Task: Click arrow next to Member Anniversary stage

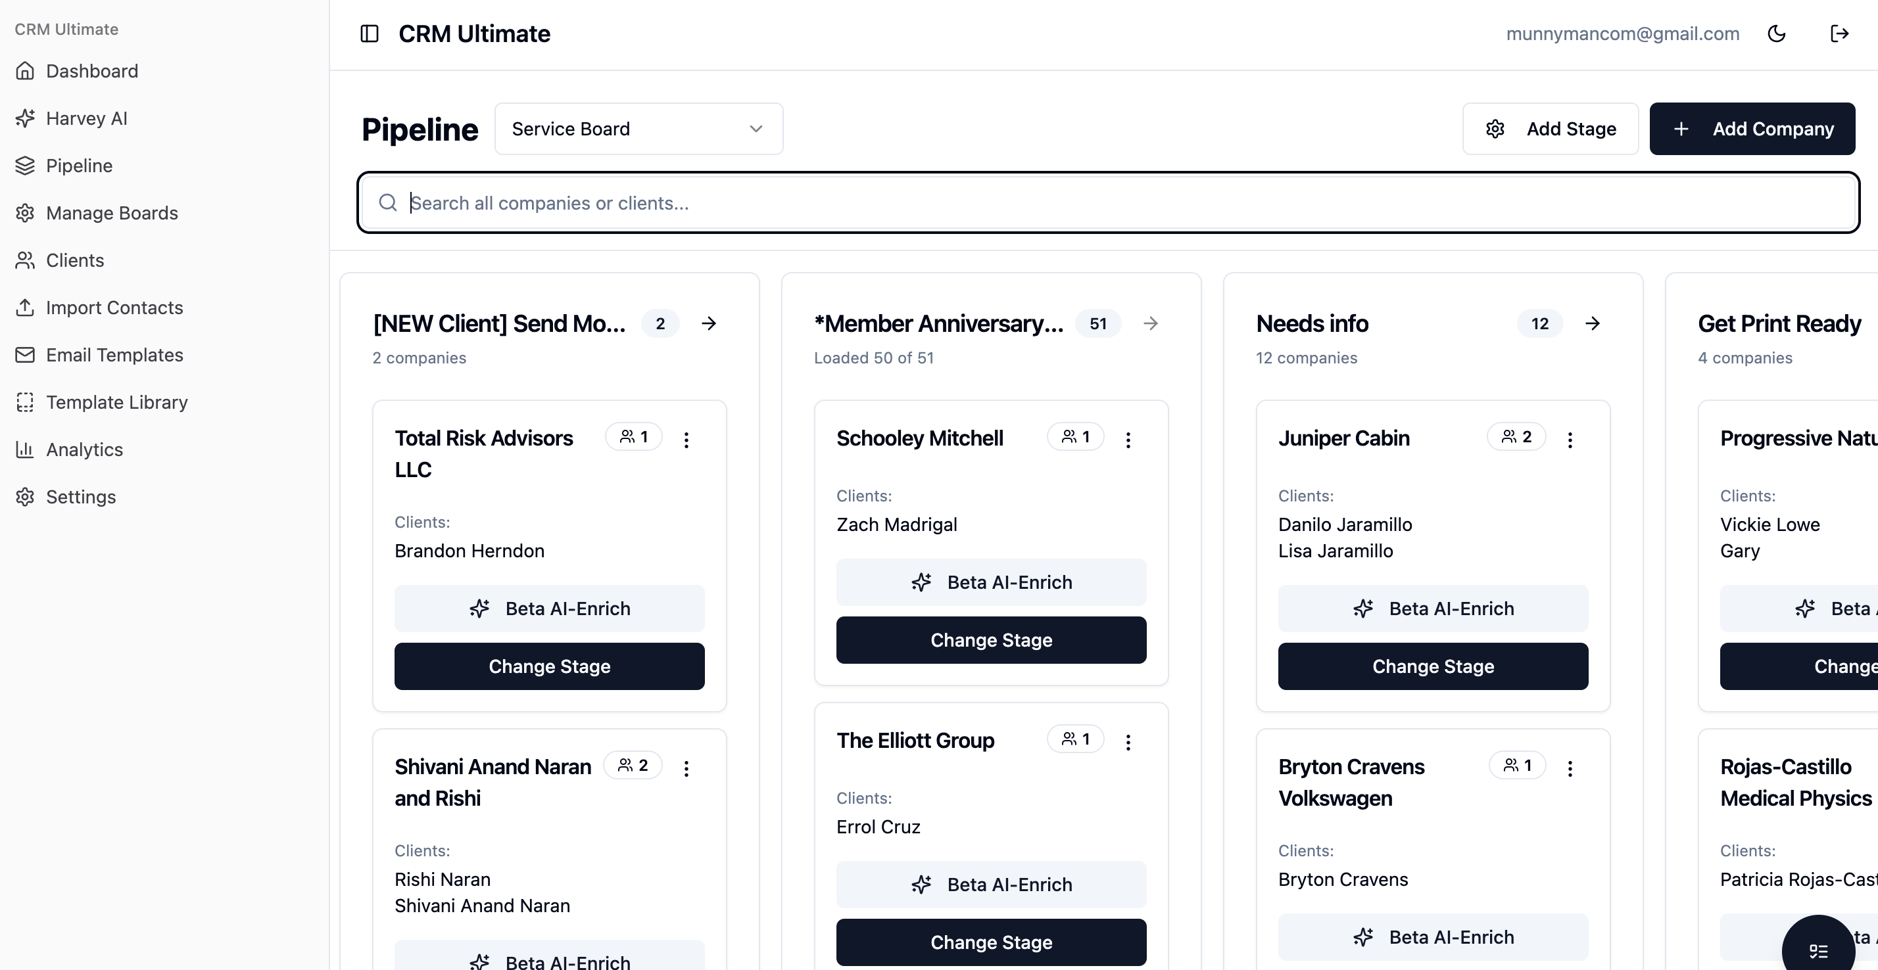Action: click(x=1151, y=323)
